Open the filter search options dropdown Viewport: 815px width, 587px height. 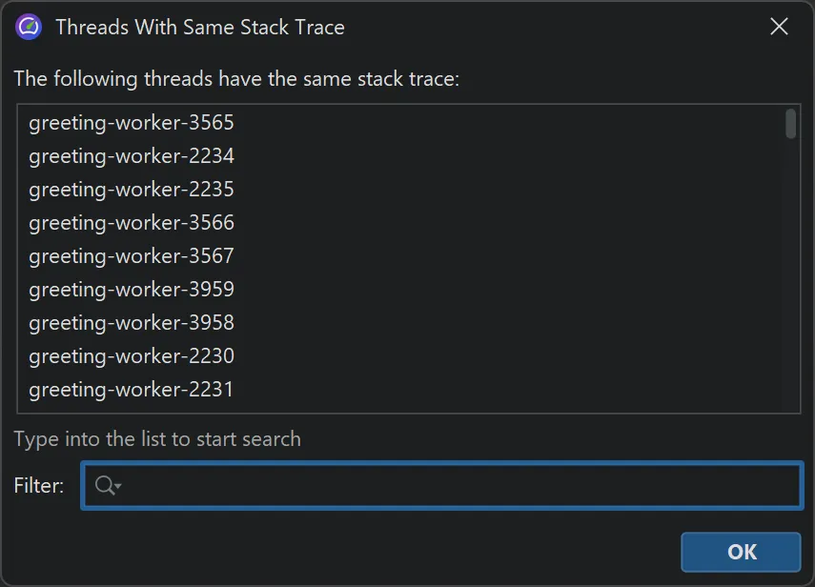117,487
